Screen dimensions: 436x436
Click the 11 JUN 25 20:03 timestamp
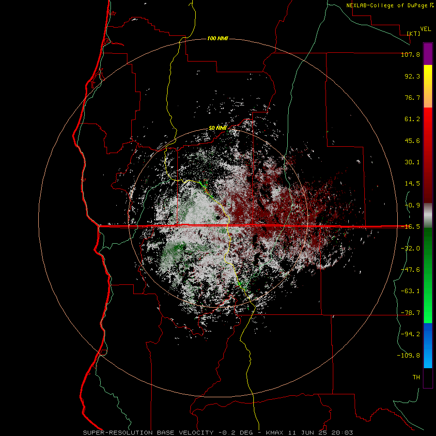[321, 433]
